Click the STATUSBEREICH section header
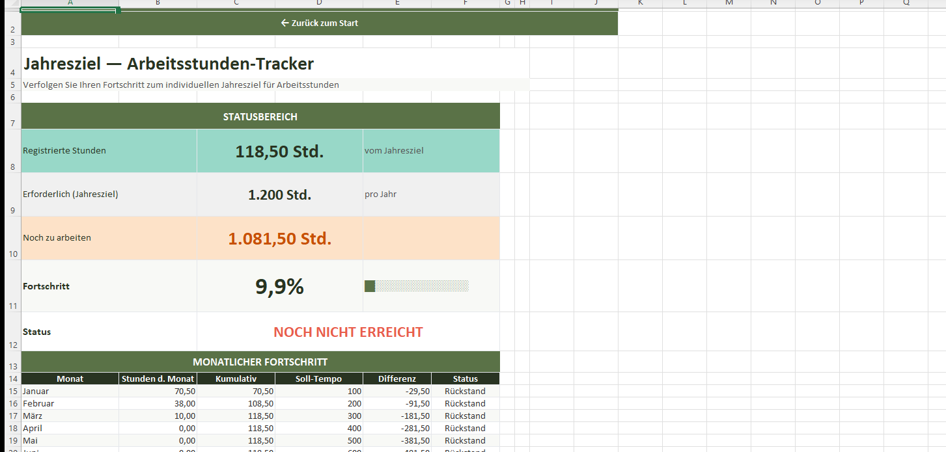 (x=260, y=117)
